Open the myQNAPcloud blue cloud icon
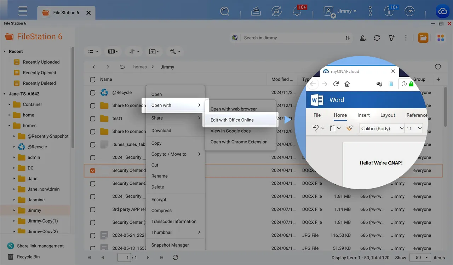Screen dimensions: 453x265 tap(442, 11)
